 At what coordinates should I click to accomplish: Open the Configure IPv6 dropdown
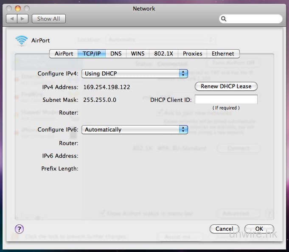pyautogui.click(x=135, y=130)
